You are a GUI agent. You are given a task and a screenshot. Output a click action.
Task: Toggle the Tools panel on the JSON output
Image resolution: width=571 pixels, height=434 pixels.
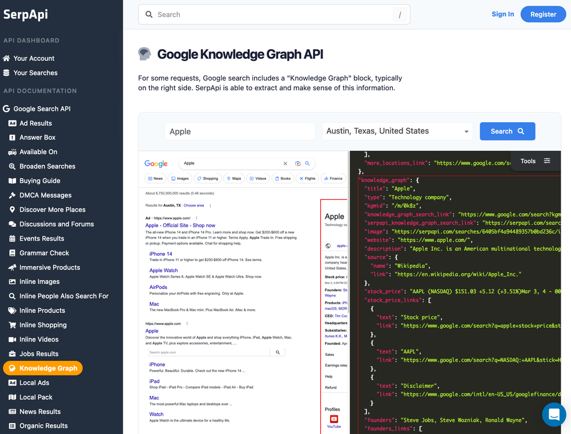[x=536, y=162]
